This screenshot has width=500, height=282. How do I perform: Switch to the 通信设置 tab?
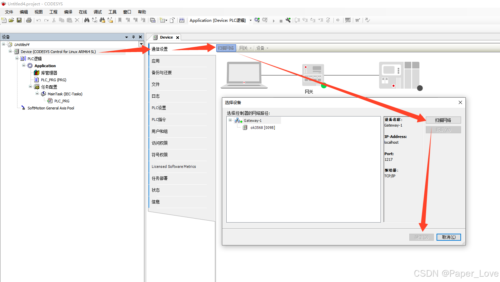182,49
